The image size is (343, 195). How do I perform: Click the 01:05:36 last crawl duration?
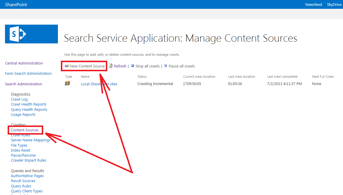(x=235, y=84)
